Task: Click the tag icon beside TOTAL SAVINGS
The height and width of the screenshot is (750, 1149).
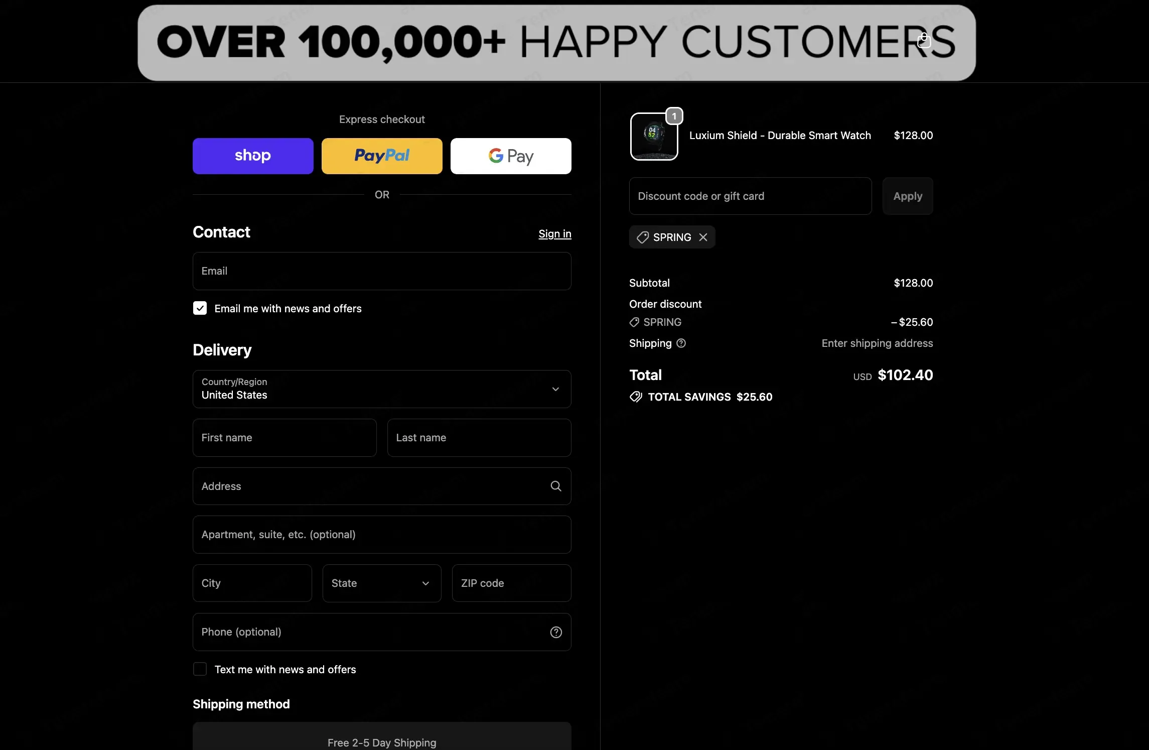Action: tap(636, 397)
